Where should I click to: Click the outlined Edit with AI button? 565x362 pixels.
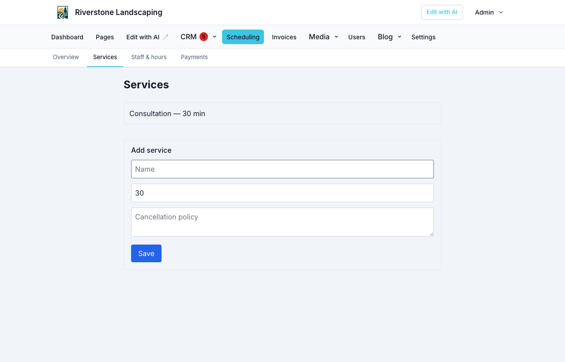[442, 12]
